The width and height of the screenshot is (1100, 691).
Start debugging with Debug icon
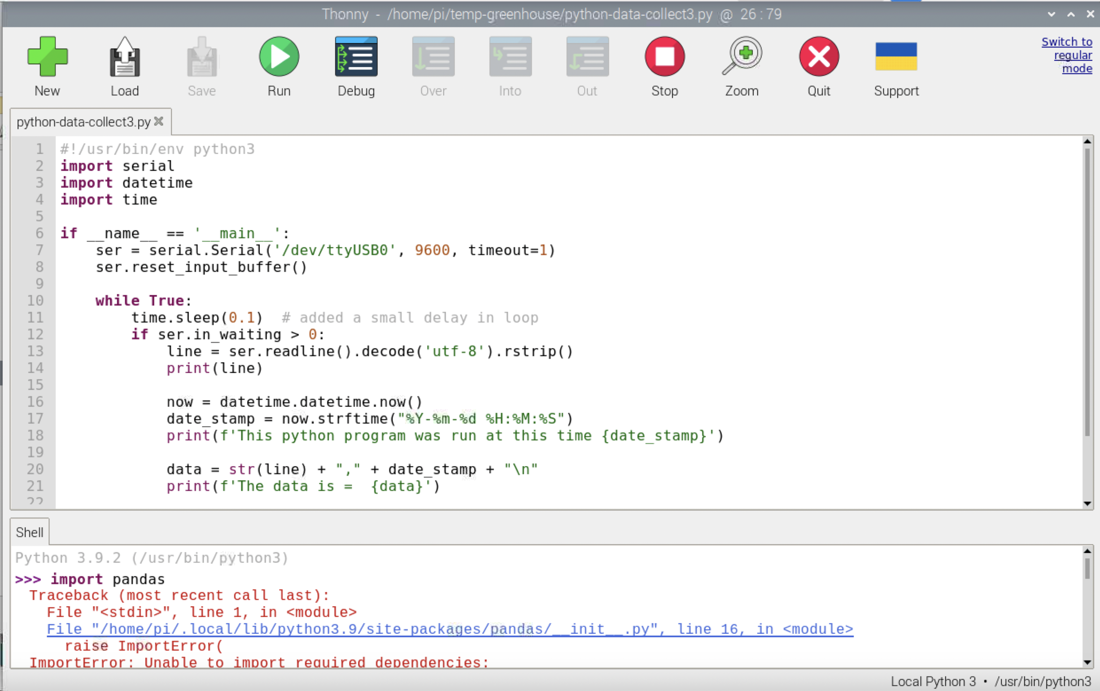pyautogui.click(x=356, y=57)
